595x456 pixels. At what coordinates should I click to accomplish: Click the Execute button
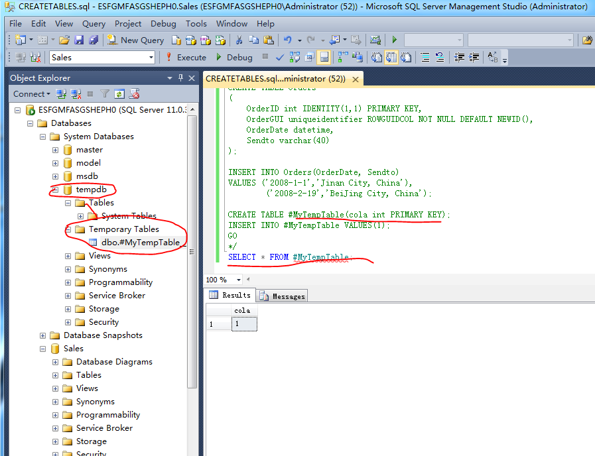point(186,58)
